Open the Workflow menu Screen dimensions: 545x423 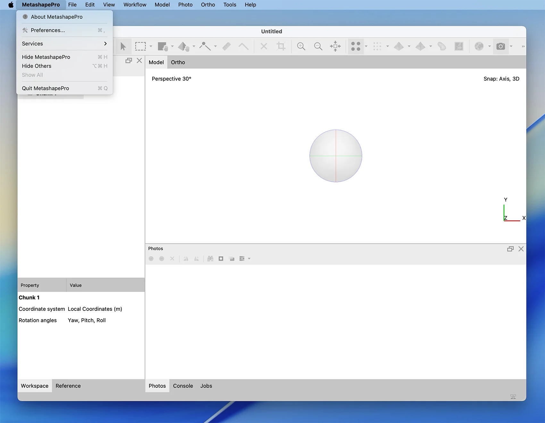point(135,5)
